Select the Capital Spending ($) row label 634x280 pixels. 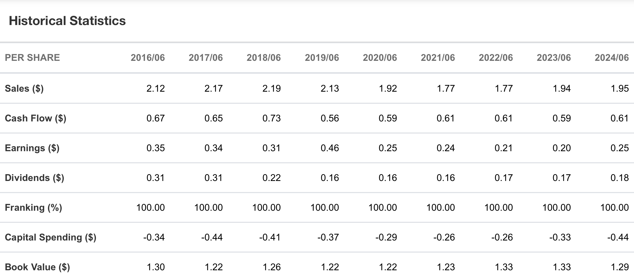point(51,237)
